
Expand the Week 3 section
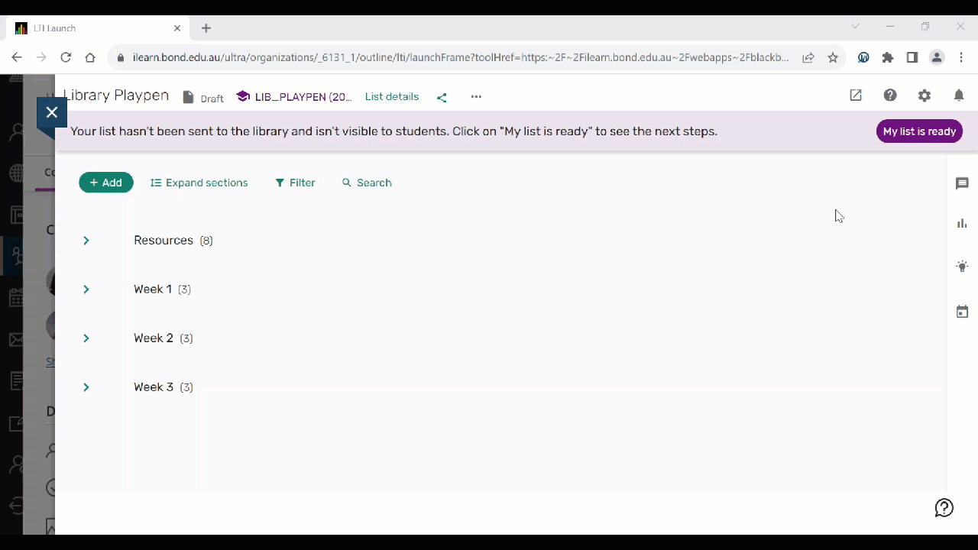coord(86,387)
